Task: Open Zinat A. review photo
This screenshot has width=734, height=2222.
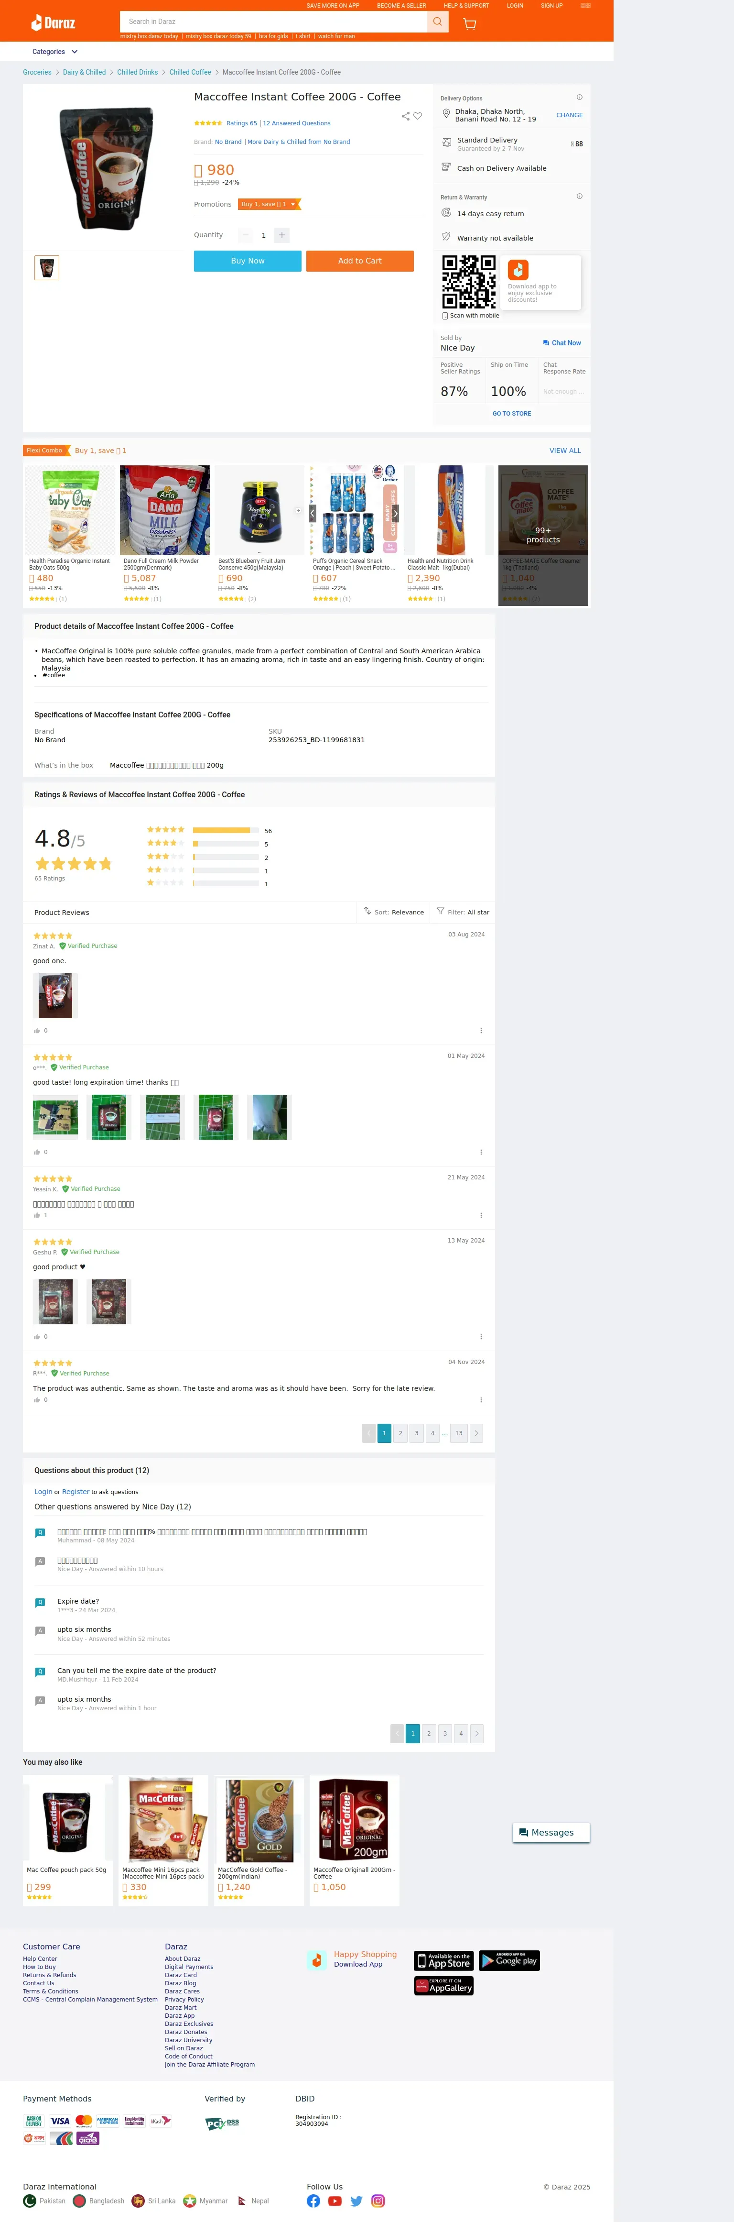Action: [55, 995]
